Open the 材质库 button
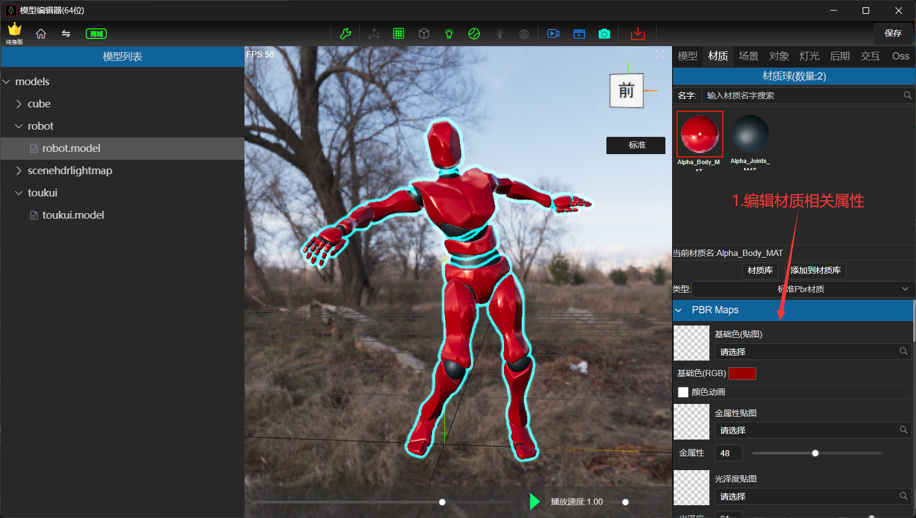 tap(760, 270)
